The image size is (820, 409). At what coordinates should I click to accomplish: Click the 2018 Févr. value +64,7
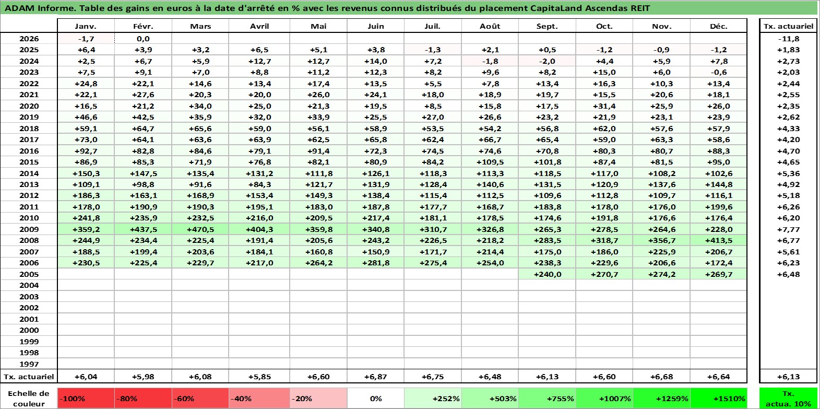tap(143, 128)
